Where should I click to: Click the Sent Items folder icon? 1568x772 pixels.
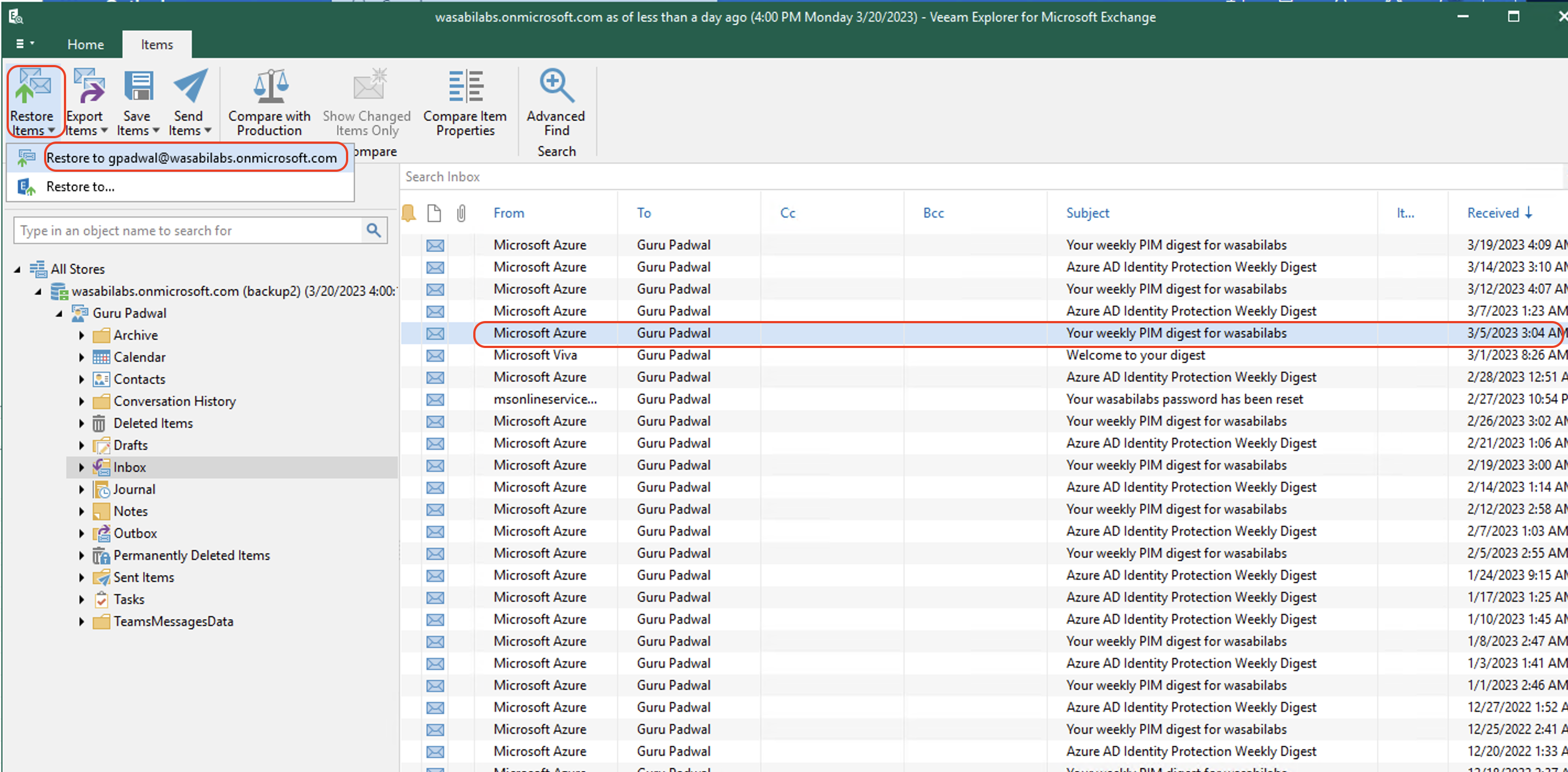[101, 577]
